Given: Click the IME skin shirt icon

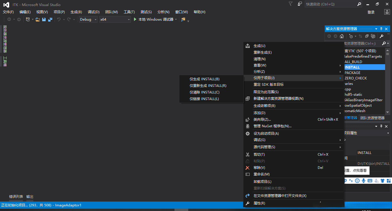Looking at the screenshot, I should (x=382, y=181).
